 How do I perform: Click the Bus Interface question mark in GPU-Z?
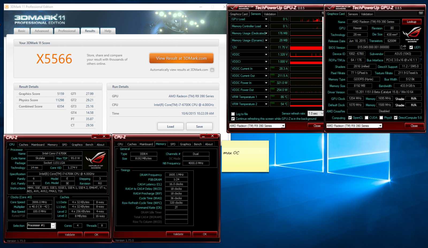tap(421, 60)
